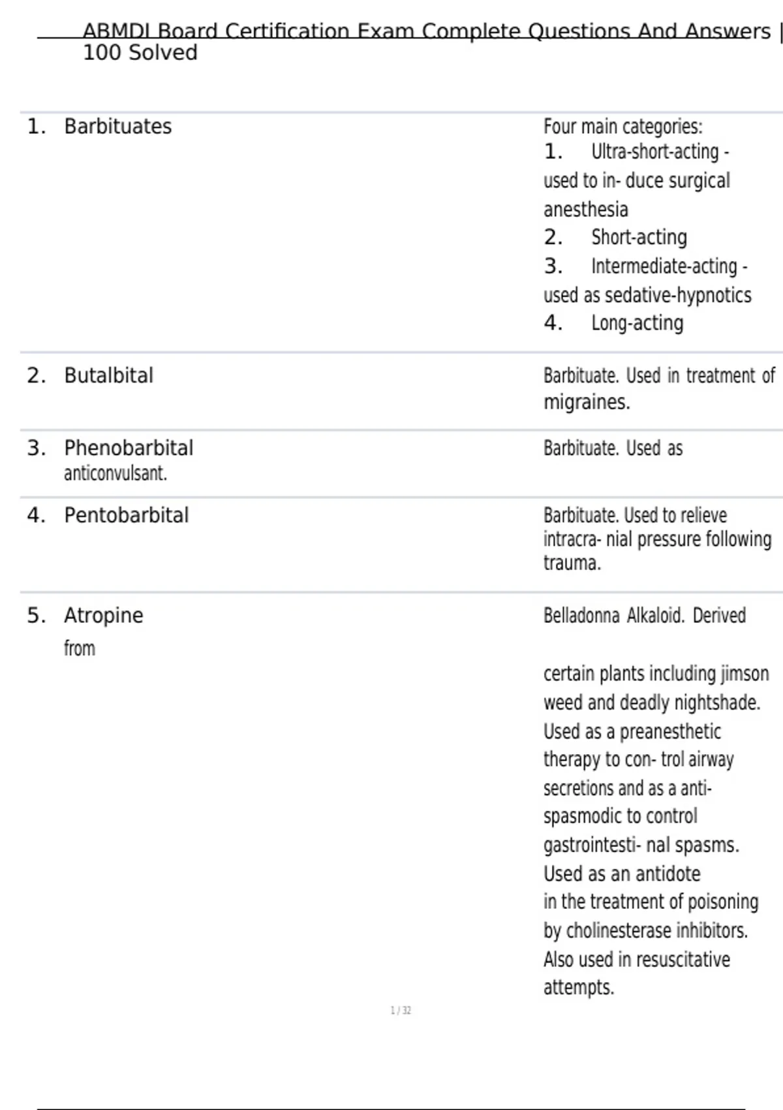Select the term "Atropine"
The height and width of the screenshot is (1110, 783).
pos(104,615)
